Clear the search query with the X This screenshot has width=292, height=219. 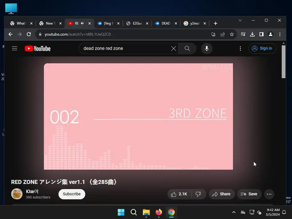pyautogui.click(x=174, y=48)
